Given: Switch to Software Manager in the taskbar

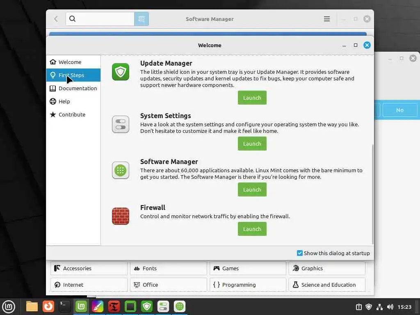Looking at the screenshot, I should pos(180,306).
